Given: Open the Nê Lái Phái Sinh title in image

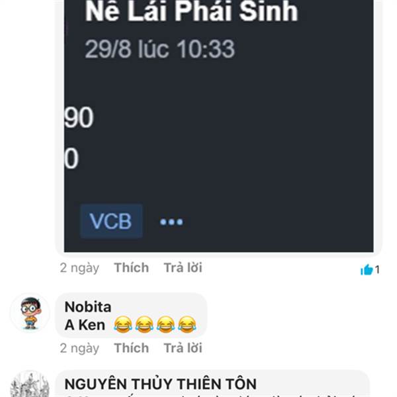Looking at the screenshot, I should [x=191, y=11].
